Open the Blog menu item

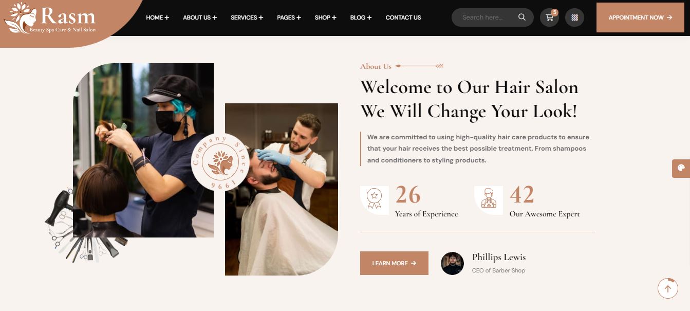tap(361, 17)
